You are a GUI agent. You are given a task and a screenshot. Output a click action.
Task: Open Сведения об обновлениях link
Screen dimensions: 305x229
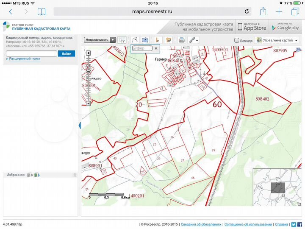pyautogui.click(x=201, y=224)
